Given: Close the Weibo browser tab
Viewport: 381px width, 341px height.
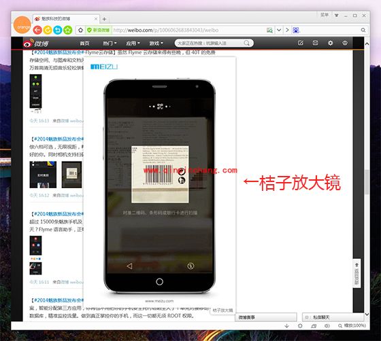Looking at the screenshot, I should point(96,18).
